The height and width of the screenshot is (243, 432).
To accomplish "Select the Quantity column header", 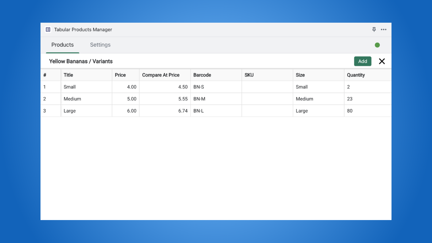I will [368, 75].
